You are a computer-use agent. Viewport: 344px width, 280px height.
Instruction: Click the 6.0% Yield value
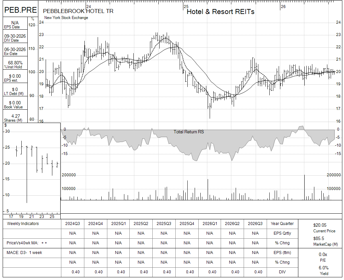pos(324,268)
